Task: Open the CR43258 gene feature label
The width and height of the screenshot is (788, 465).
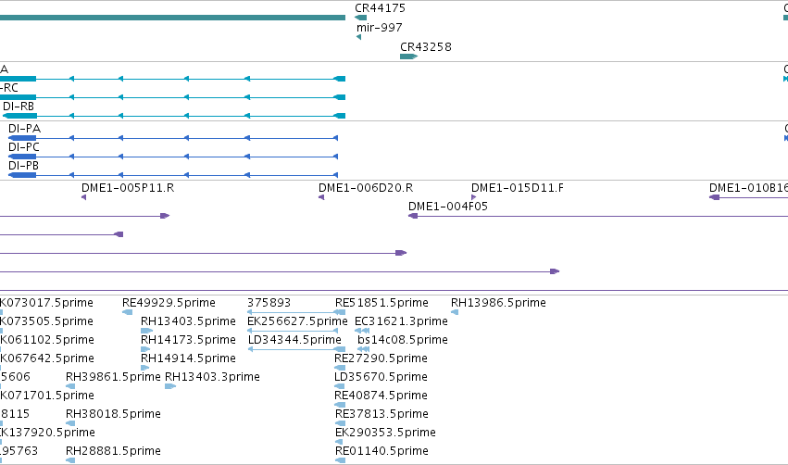Action: pyautogui.click(x=426, y=47)
